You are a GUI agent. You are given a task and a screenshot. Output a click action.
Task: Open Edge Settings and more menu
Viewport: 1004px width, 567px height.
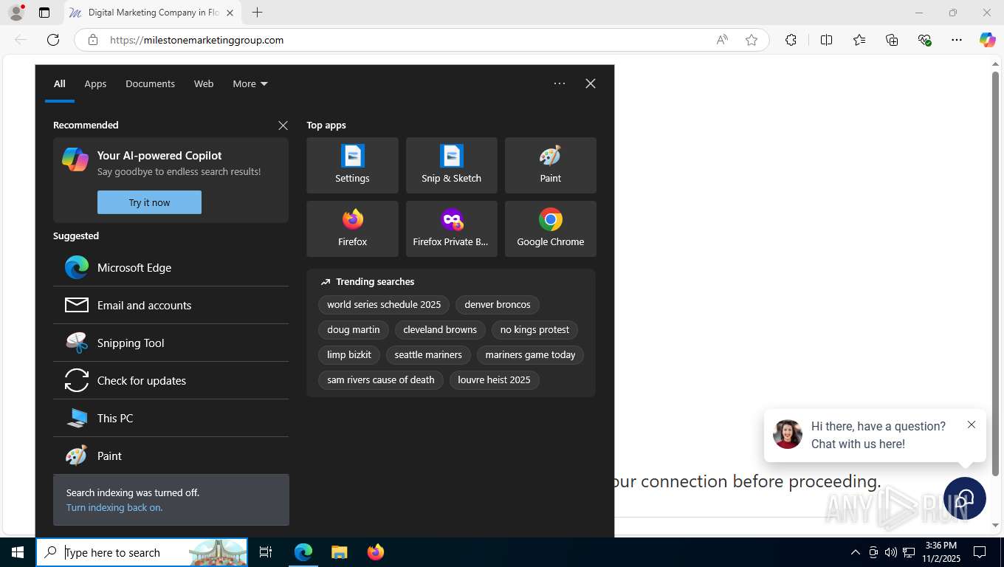pyautogui.click(x=957, y=40)
